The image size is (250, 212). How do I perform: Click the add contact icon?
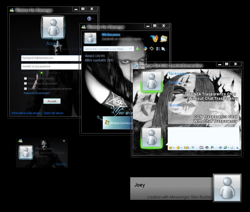[138, 49]
